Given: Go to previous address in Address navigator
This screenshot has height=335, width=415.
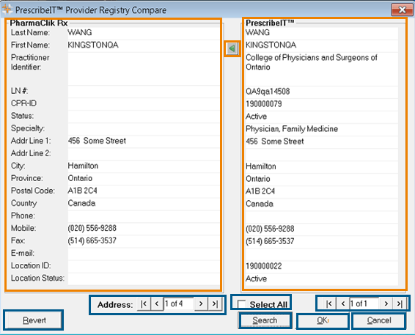Looking at the screenshot, I should click(x=157, y=303).
